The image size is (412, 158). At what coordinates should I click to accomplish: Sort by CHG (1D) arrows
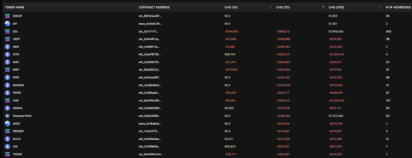(271, 7)
